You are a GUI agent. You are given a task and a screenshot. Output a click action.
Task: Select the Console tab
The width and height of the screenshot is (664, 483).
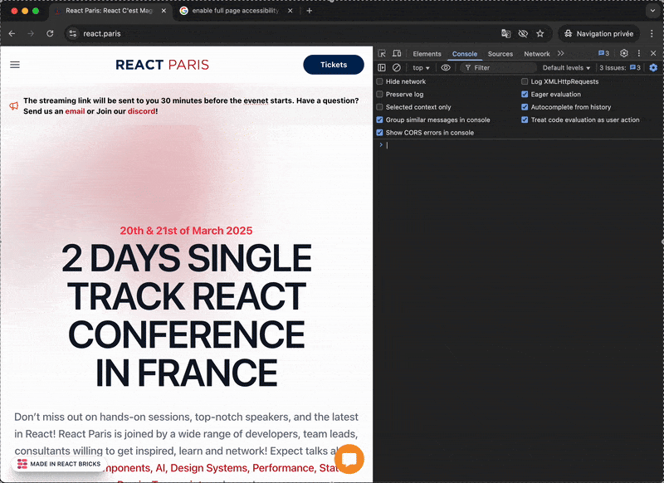tap(465, 54)
